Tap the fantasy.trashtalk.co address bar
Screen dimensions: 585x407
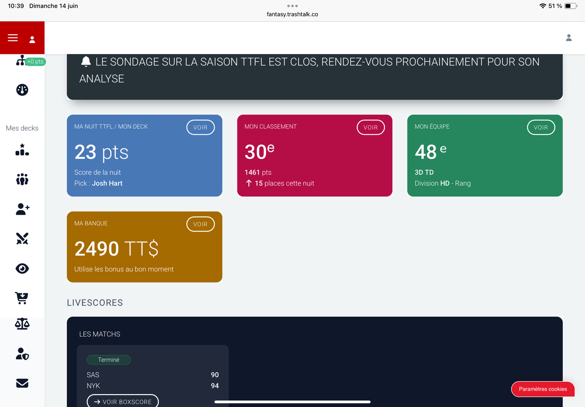292,14
